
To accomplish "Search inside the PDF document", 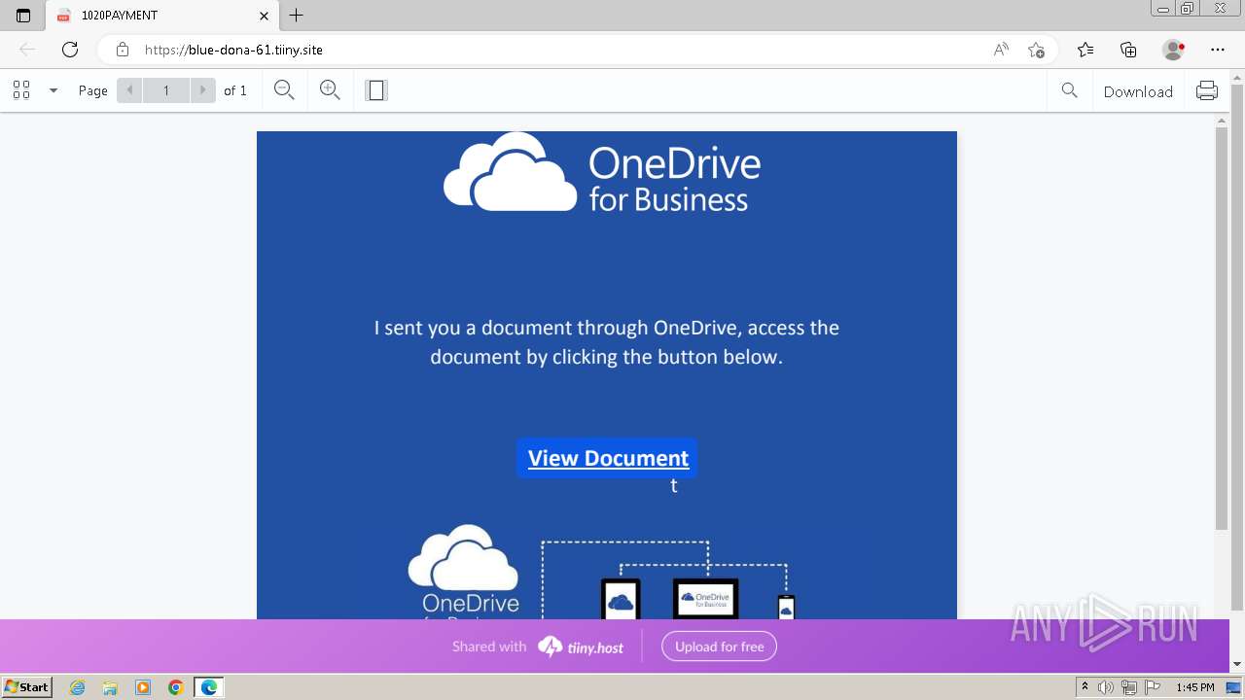I will point(1069,90).
